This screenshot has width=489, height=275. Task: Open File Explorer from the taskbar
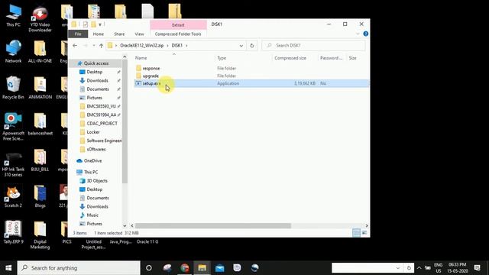pyautogui.click(x=202, y=268)
